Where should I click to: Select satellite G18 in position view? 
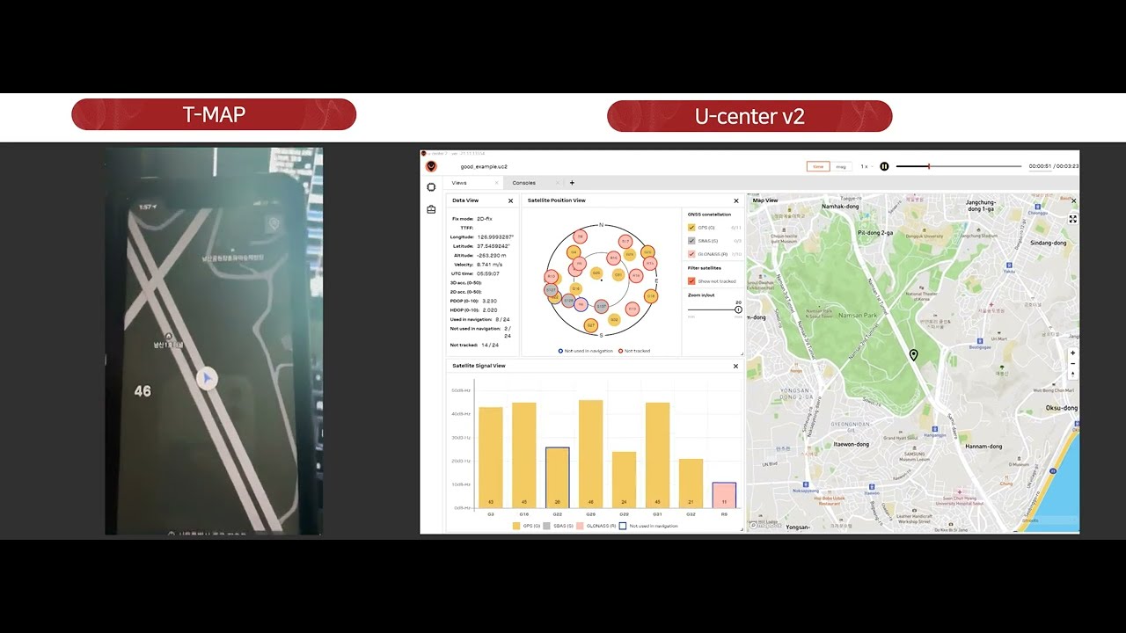(651, 296)
